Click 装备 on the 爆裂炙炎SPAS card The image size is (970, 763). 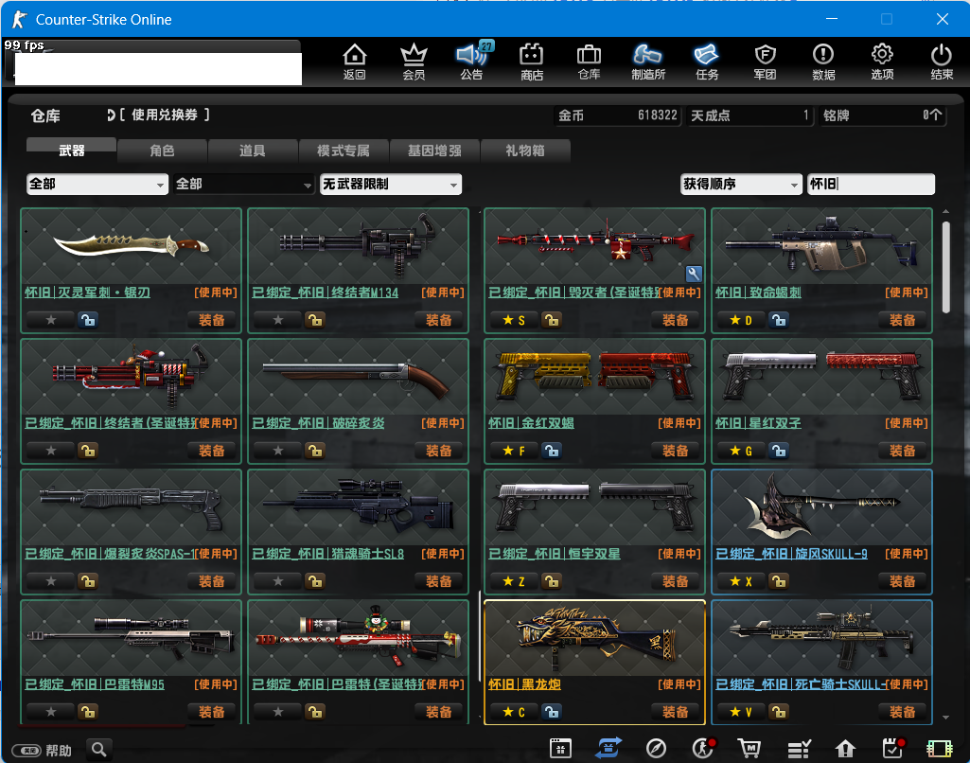click(x=212, y=581)
